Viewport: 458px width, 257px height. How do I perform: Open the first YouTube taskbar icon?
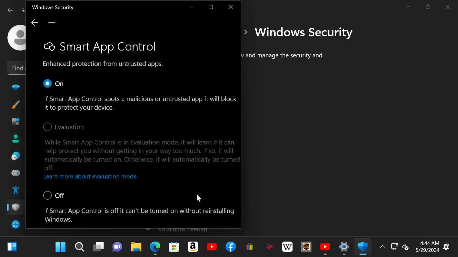(x=212, y=247)
